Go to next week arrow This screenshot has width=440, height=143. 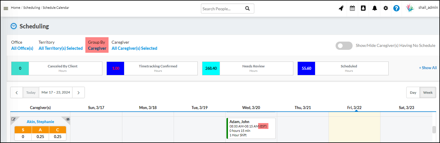[79, 93]
